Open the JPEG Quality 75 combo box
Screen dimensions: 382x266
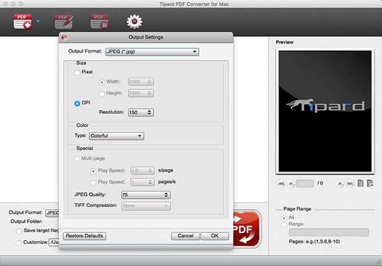(146, 195)
